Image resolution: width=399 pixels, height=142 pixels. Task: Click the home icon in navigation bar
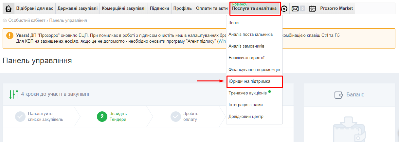coord(9,8)
